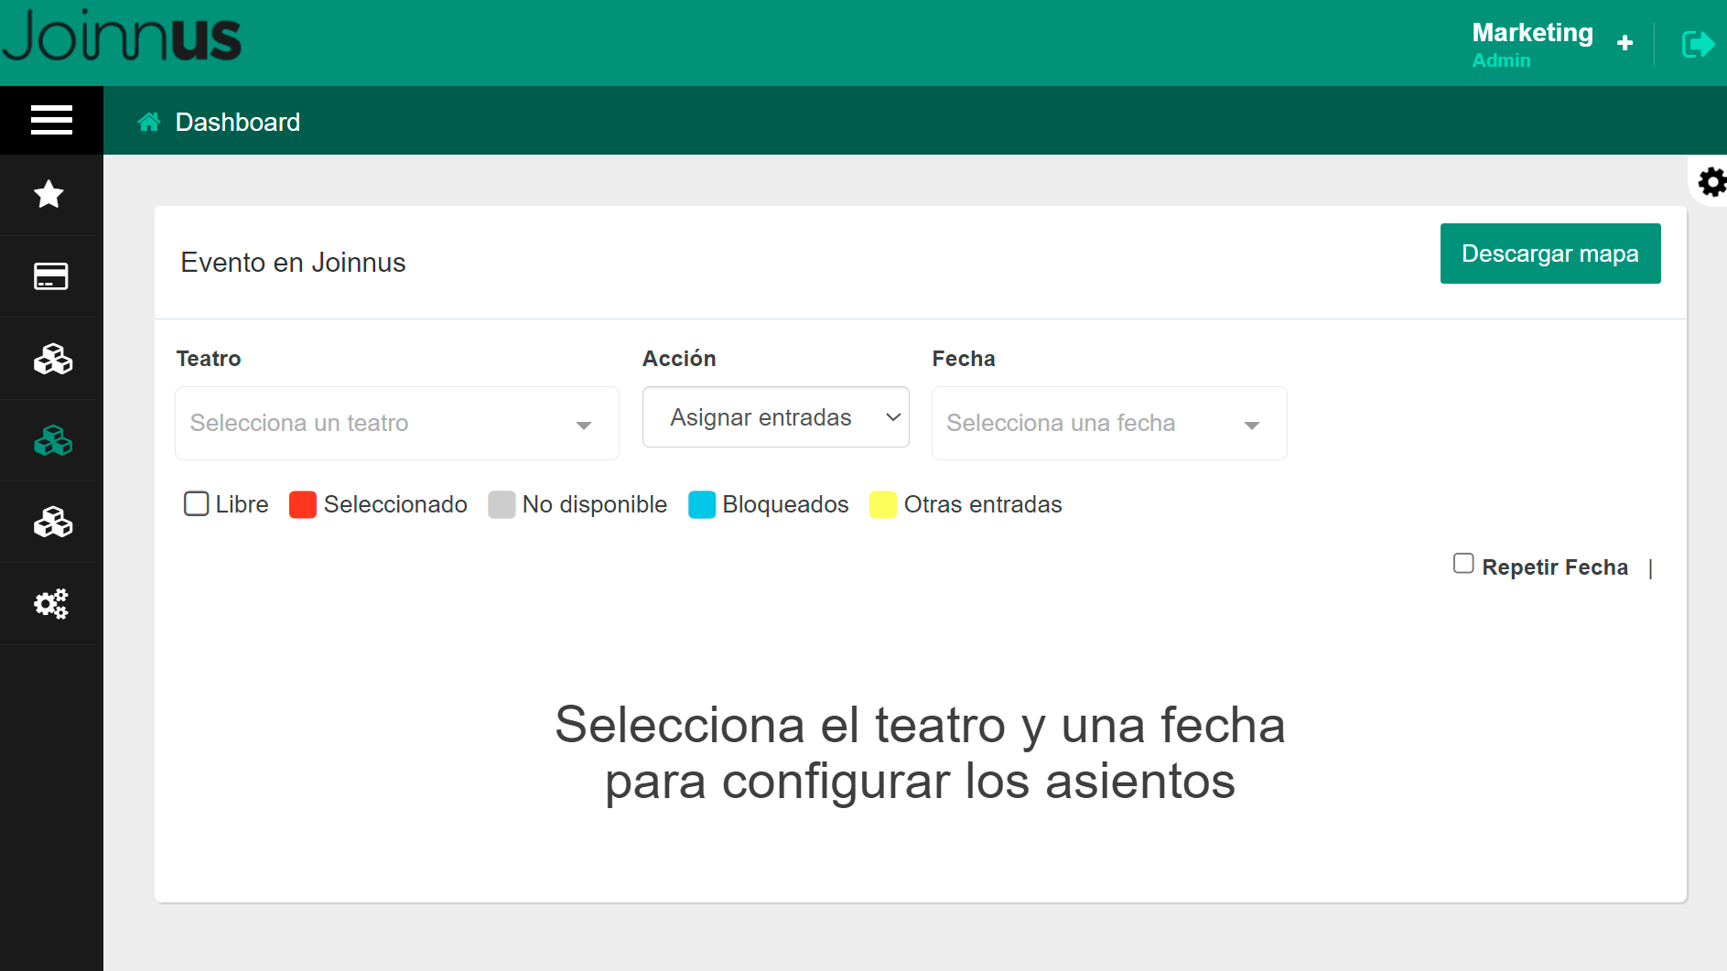Screen dimensions: 1727x971
Task: Click the yellow Otras entradas color swatch
Action: point(883,504)
